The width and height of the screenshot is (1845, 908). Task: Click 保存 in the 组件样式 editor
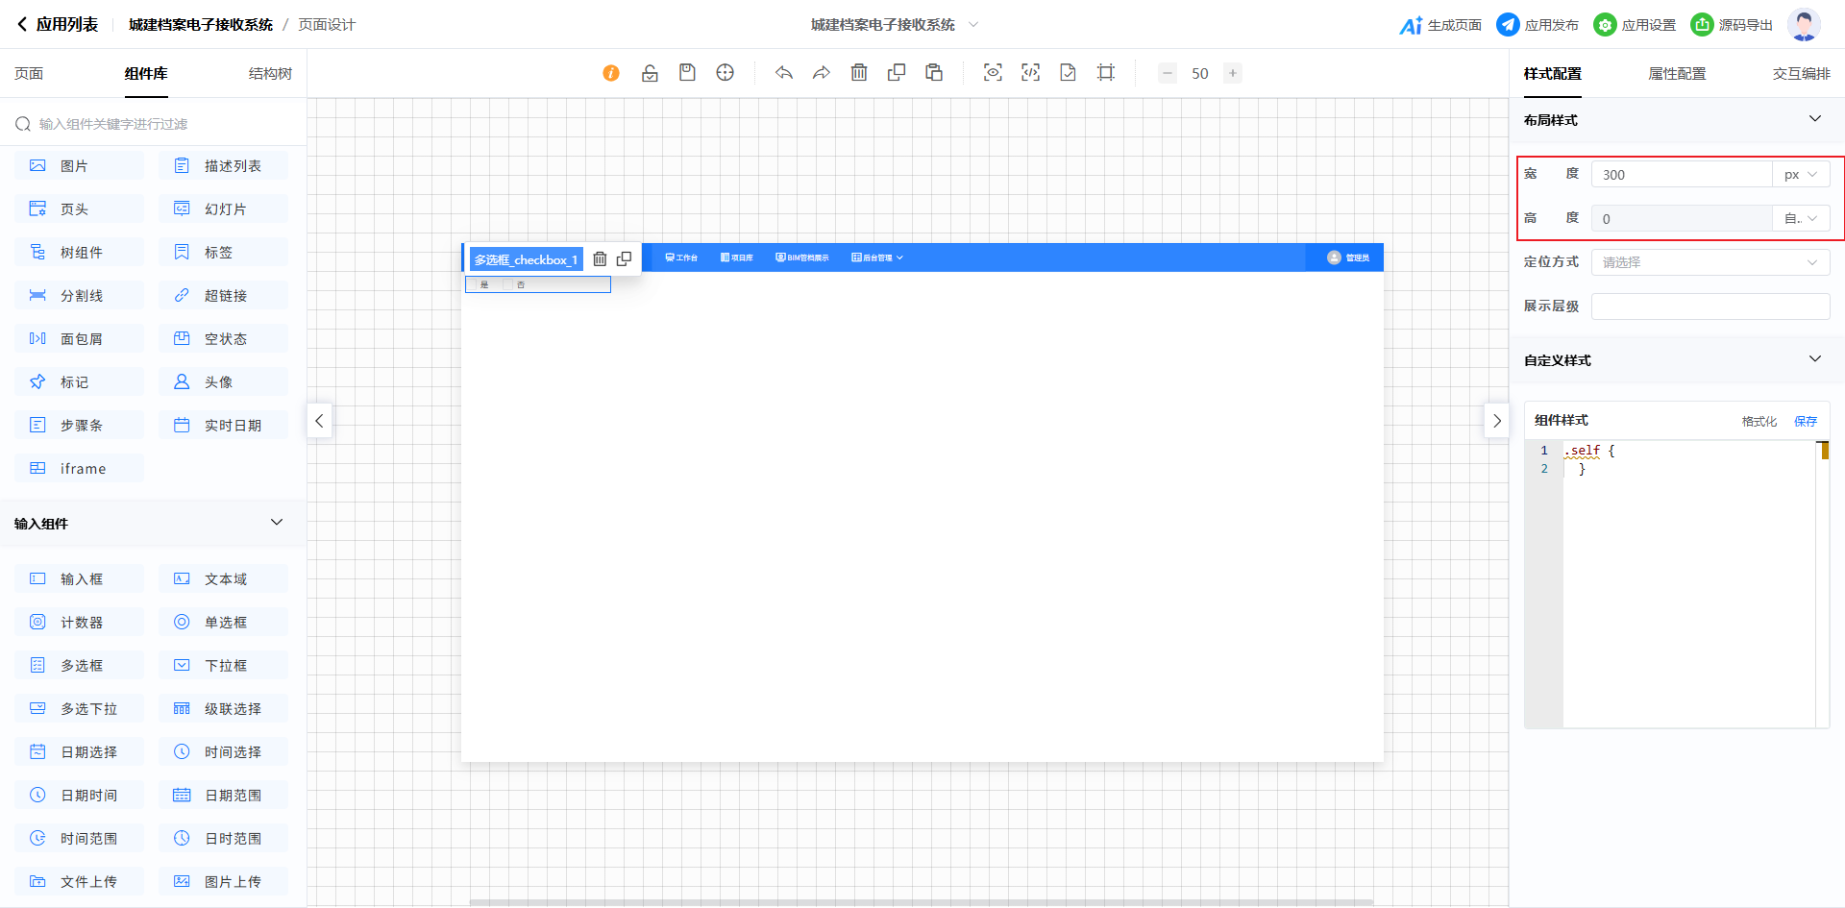[1806, 421]
